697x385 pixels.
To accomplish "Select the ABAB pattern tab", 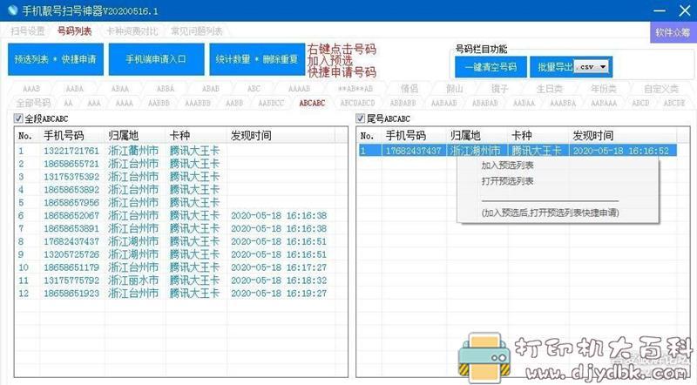I will coord(211,89).
